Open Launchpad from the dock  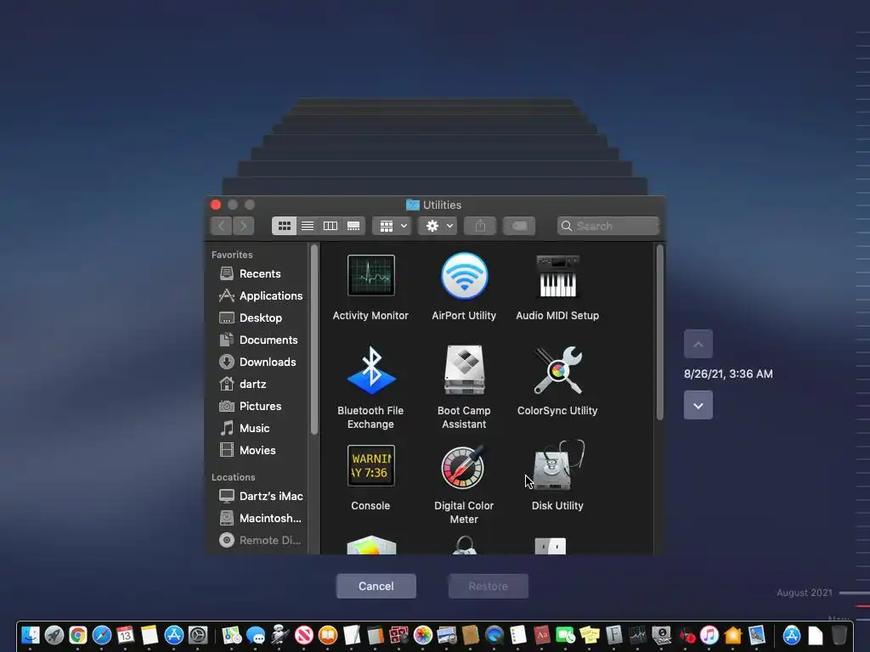[x=54, y=635]
